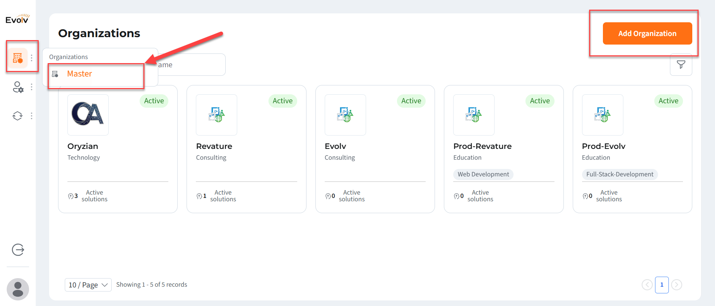Open the Oryzian logo thumbnail
The height and width of the screenshot is (306, 715).
tap(88, 115)
